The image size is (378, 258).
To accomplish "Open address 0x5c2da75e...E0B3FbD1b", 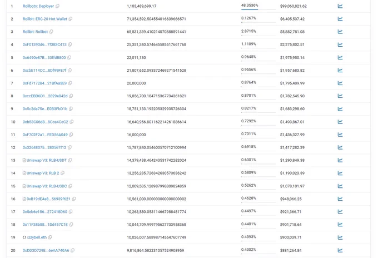I will (x=45, y=109).
